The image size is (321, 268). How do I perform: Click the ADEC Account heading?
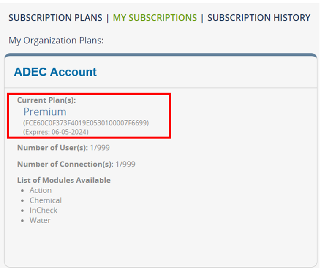pyautogui.click(x=55, y=72)
